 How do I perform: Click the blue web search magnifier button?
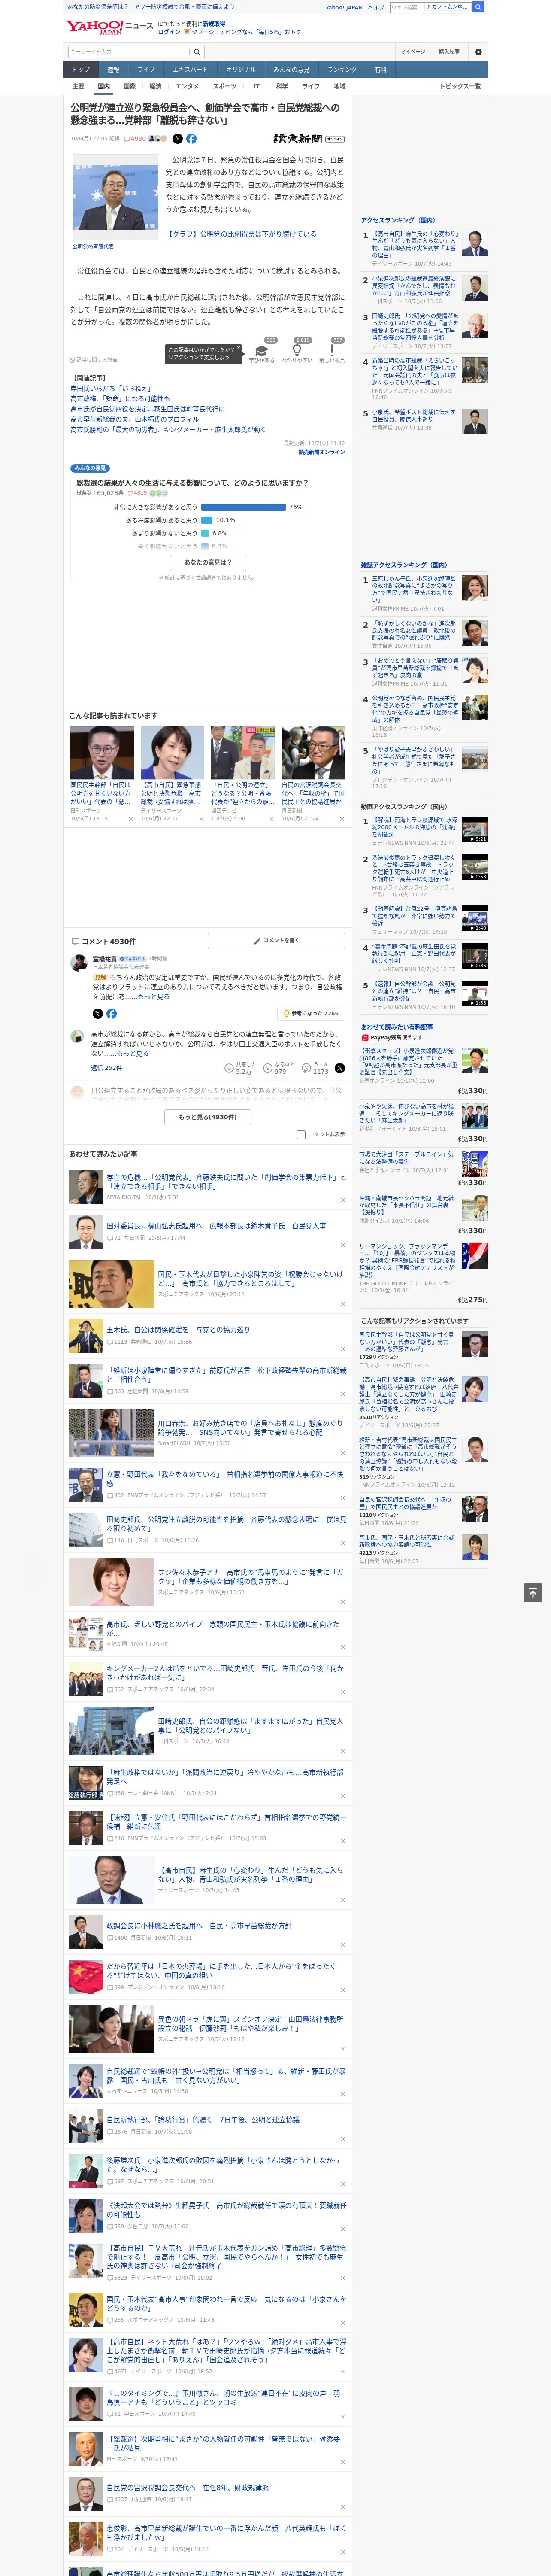[478, 7]
